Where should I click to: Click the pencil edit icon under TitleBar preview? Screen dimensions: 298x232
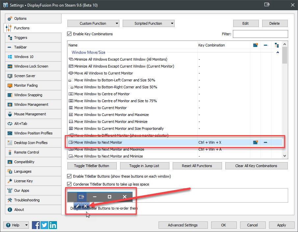[x=77, y=206]
